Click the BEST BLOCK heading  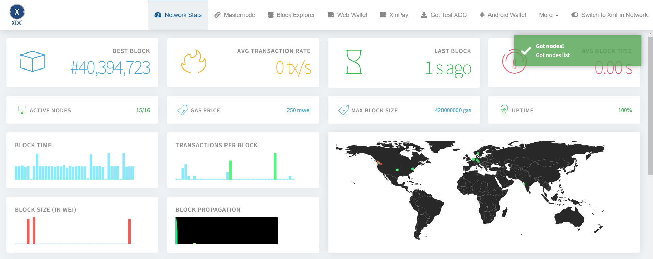[131, 51]
